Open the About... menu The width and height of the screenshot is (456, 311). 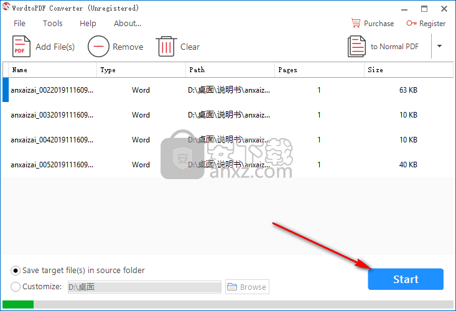click(128, 23)
